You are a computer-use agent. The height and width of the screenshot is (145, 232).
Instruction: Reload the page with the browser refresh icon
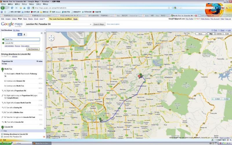[12, 8]
